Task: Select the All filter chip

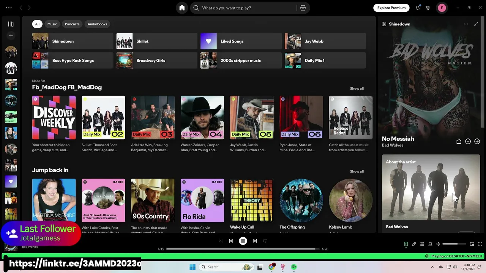Action: tap(37, 24)
